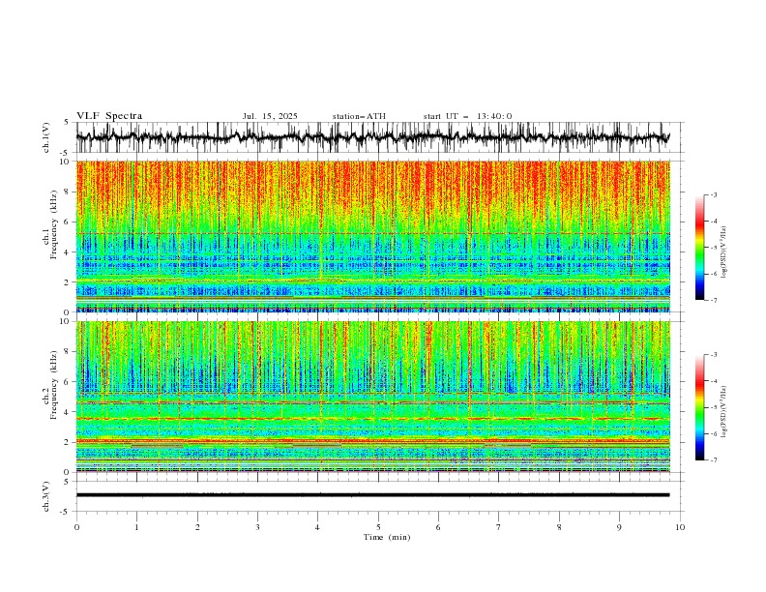
Task: Click the time axis tick labeled 8
Action: (559, 527)
